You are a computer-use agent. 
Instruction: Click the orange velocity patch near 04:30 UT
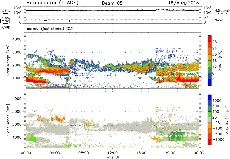click(59, 119)
